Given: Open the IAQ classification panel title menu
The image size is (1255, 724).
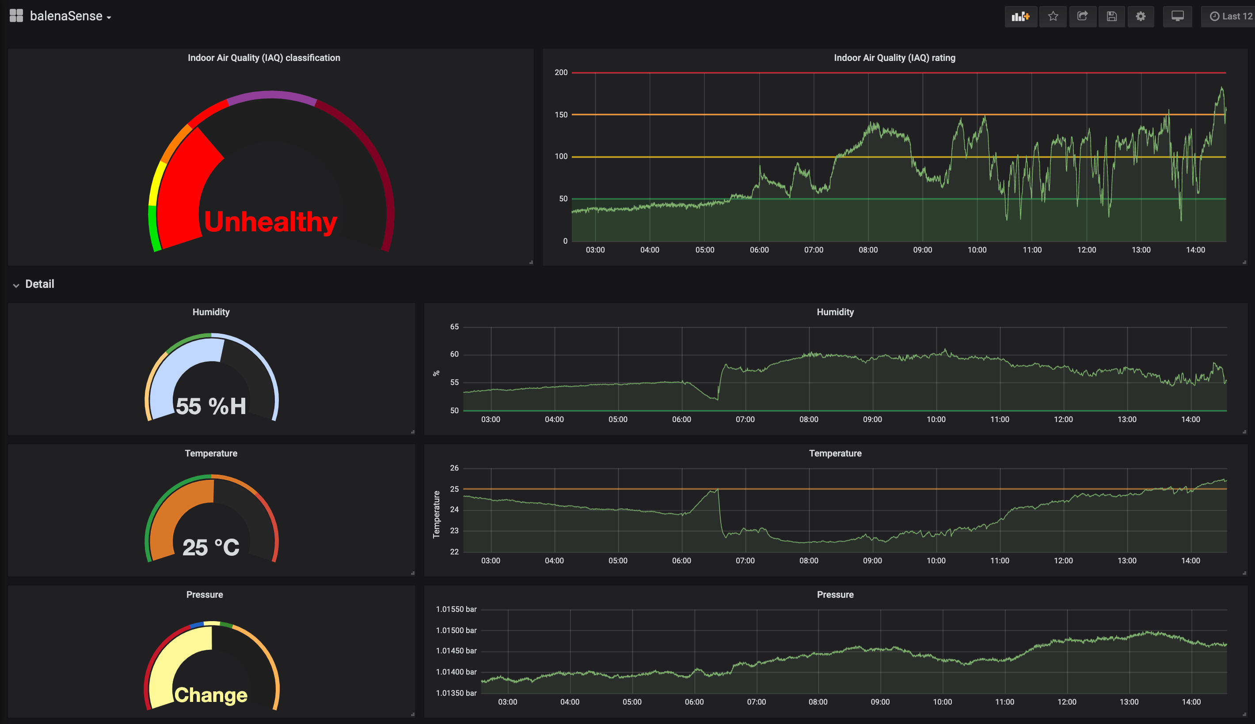Looking at the screenshot, I should (x=264, y=58).
